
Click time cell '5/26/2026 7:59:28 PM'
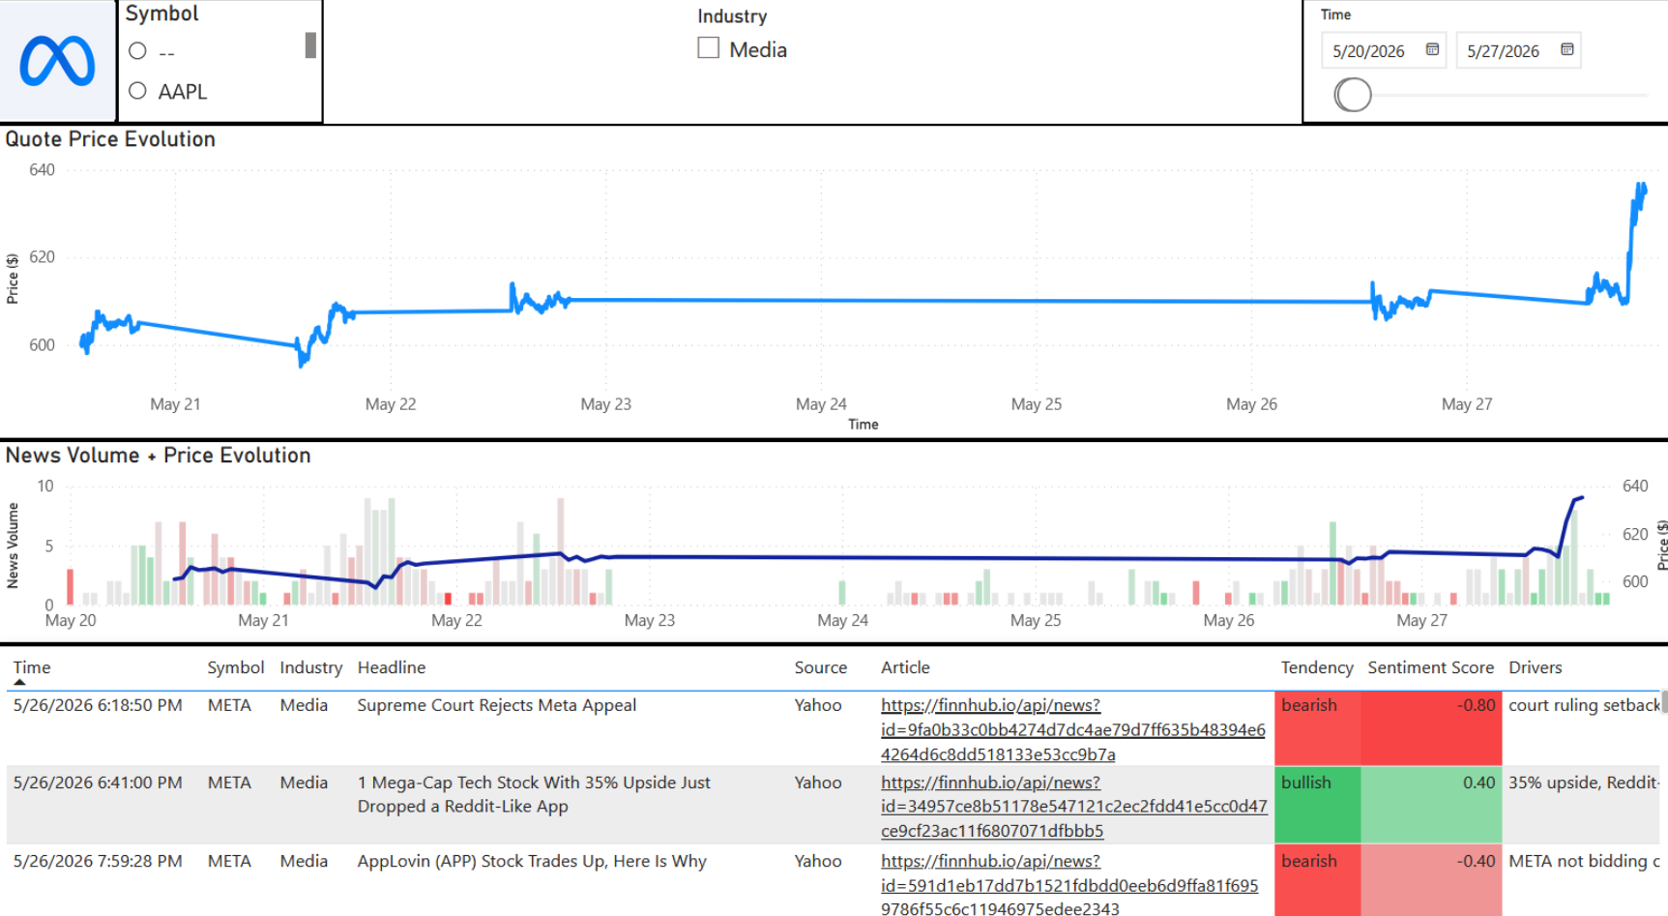[x=98, y=861]
